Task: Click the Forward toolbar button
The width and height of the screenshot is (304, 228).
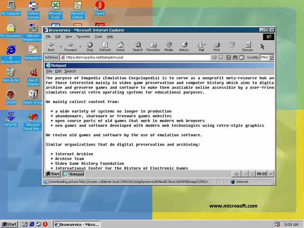Action: [71, 47]
